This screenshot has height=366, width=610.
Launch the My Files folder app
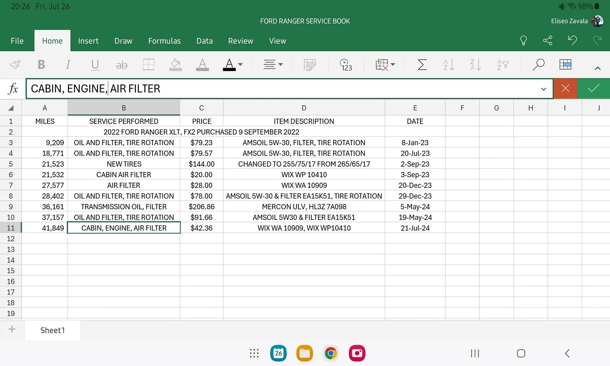tap(304, 353)
